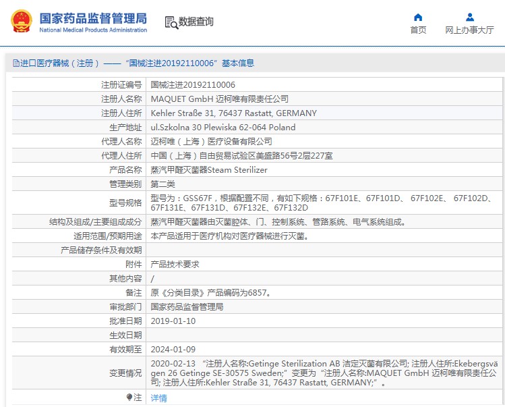
Task: Select the MAQUET GmbH registrant name cell
Action: pyautogui.click(x=324, y=99)
